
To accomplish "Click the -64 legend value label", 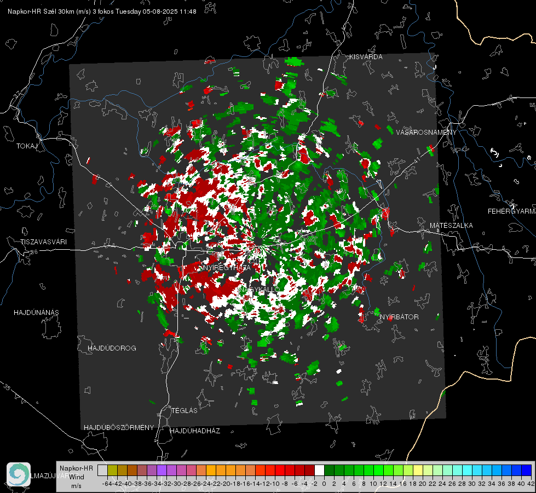I will pyautogui.click(x=107, y=484).
